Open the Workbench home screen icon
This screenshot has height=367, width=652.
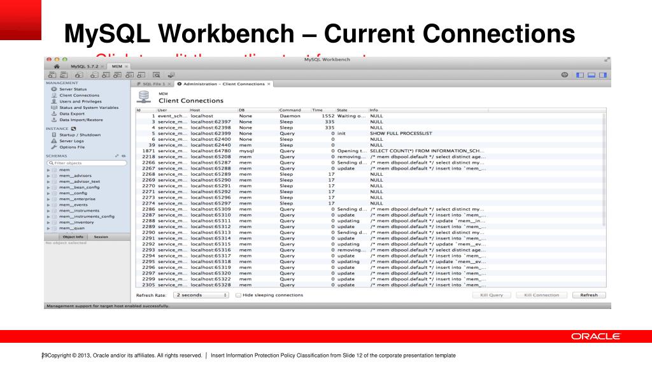[x=57, y=66]
